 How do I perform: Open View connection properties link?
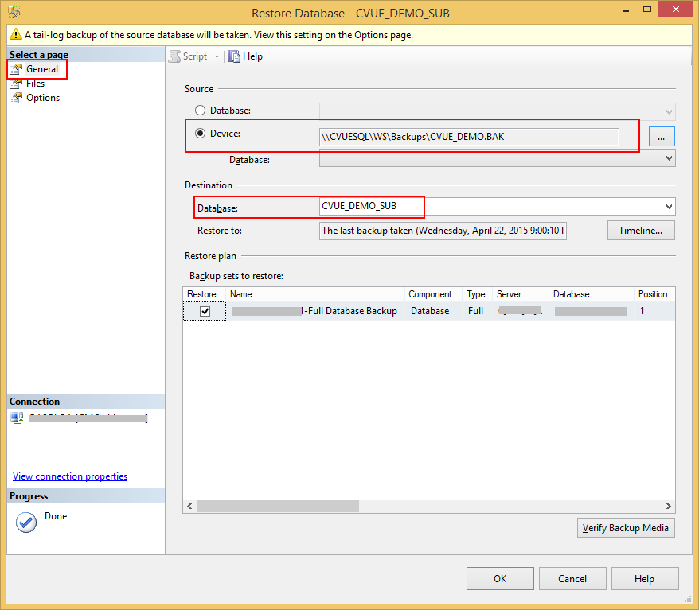[69, 476]
